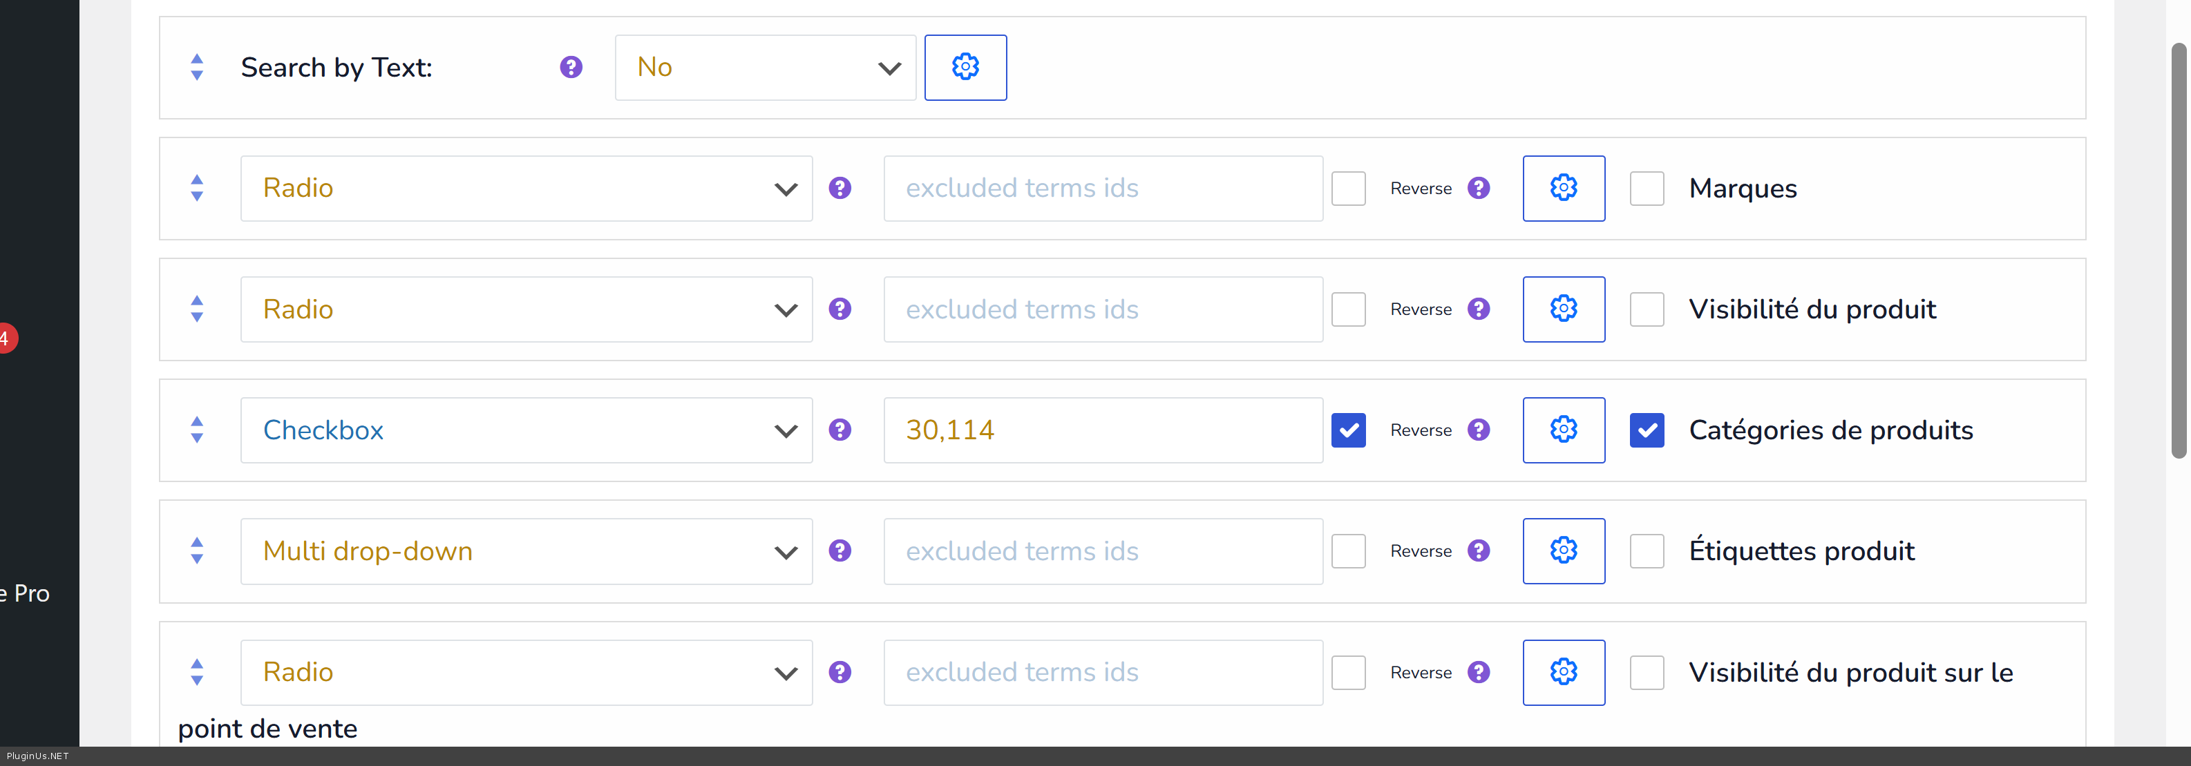
Task: Click the PluginUs.NET link
Action: [x=37, y=756]
